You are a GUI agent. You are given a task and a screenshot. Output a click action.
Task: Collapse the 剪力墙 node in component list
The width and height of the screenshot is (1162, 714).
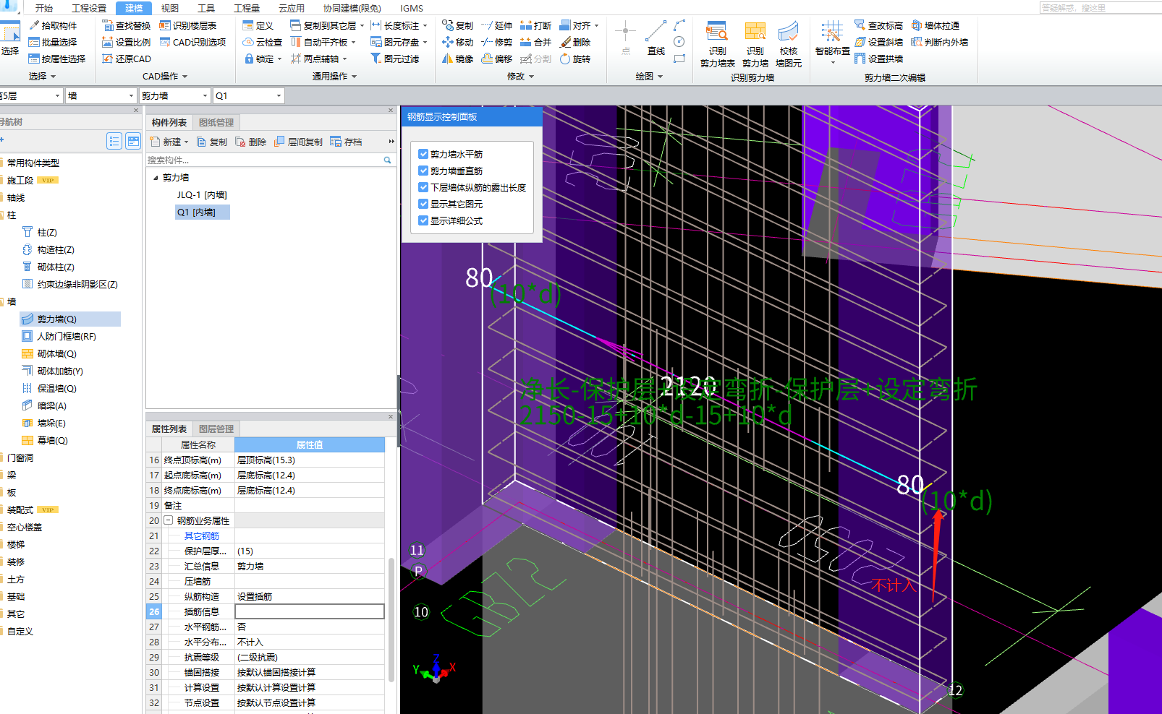tap(156, 177)
